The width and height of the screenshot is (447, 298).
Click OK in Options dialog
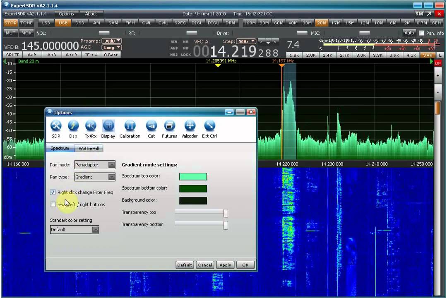click(245, 265)
